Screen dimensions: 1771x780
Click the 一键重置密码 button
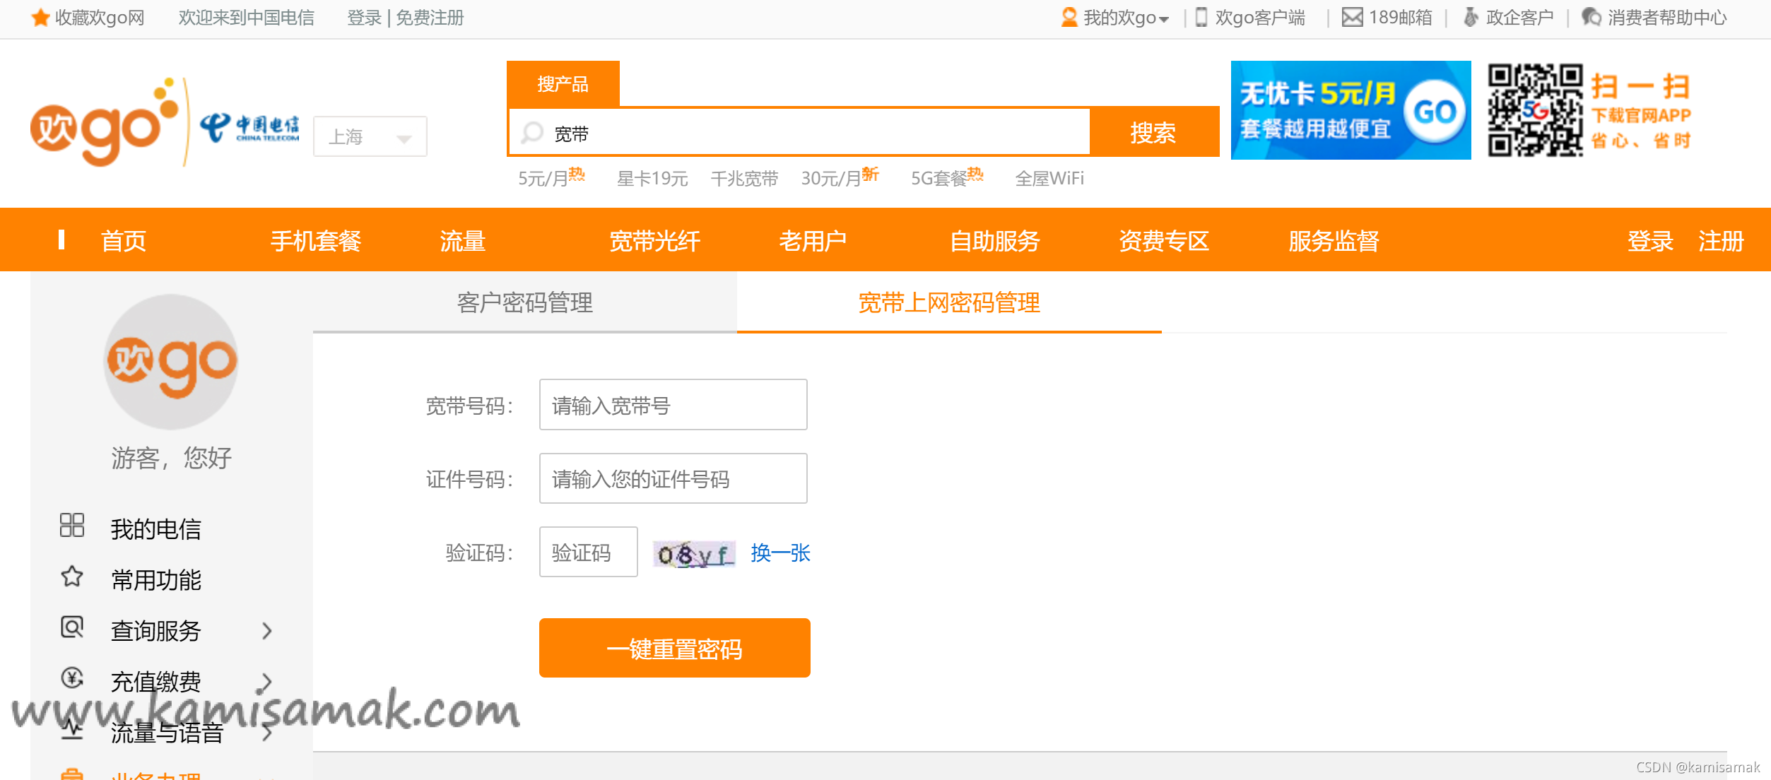674,648
